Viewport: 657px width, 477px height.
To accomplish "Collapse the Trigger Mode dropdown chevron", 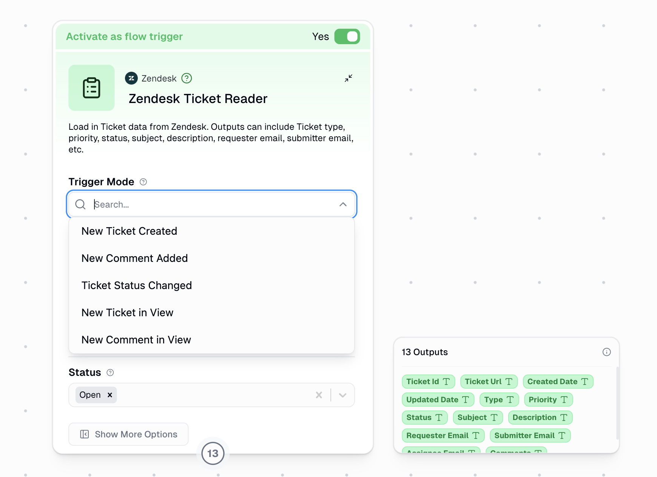I will (x=343, y=204).
